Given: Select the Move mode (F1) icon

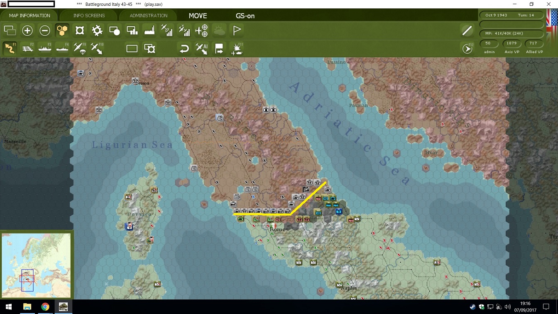Looking at the screenshot, I should click(10, 48).
